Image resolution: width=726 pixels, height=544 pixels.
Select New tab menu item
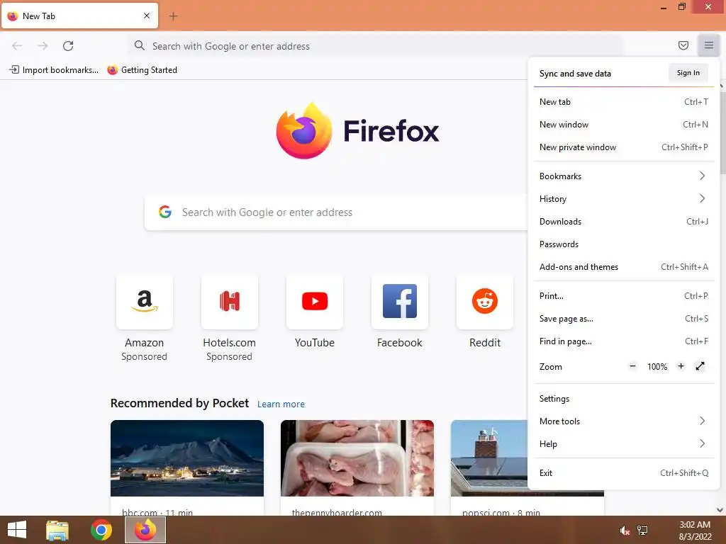[x=623, y=102]
